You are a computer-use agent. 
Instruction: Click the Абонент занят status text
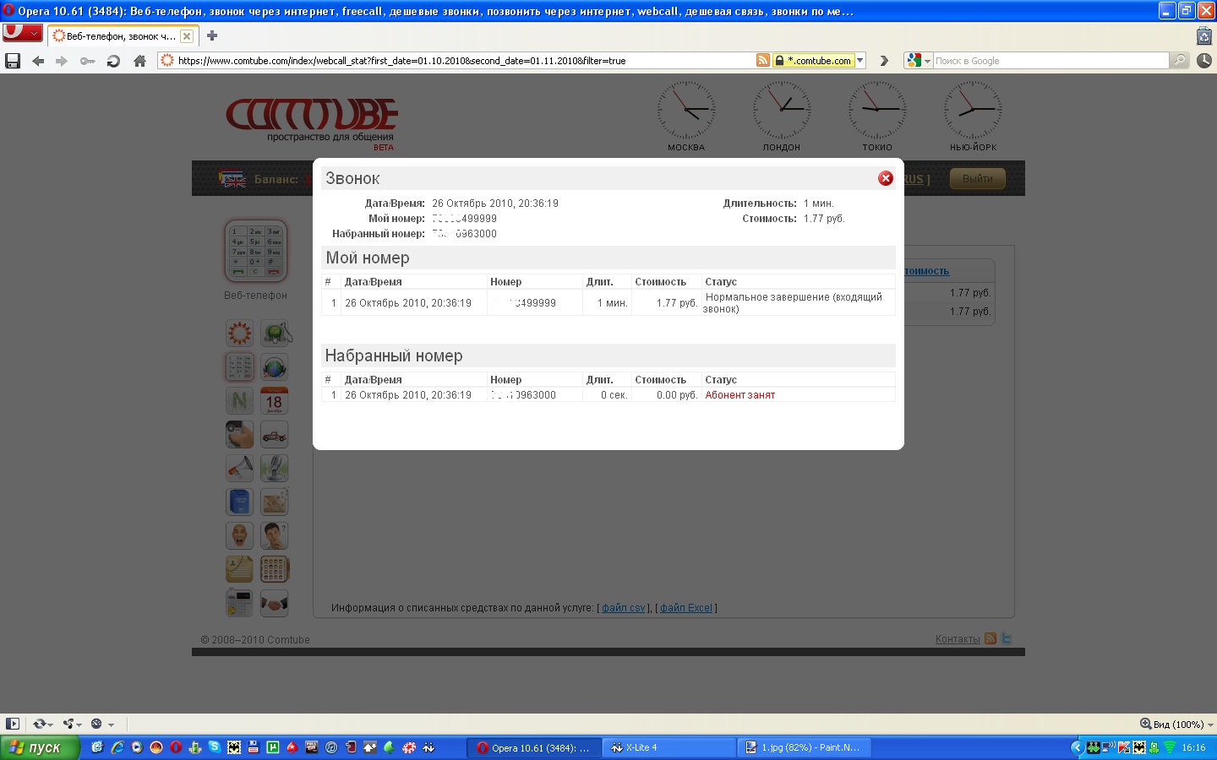click(x=739, y=395)
